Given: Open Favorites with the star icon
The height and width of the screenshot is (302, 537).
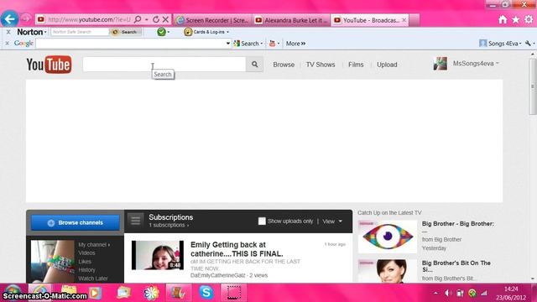Looking at the screenshot, I should coord(515,20).
